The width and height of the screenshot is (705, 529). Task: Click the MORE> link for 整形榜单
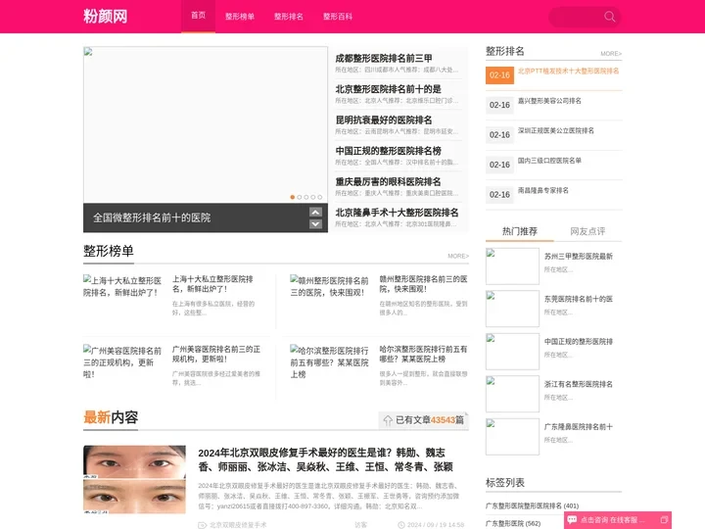[458, 256]
